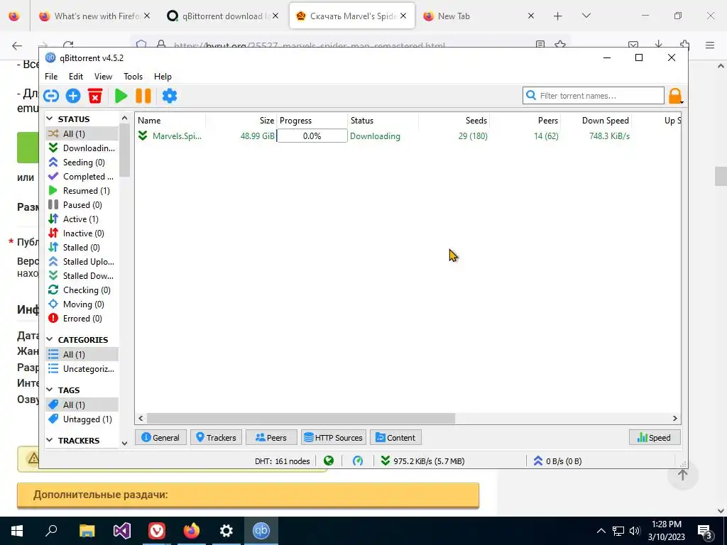Click the Filter torrent names input
The image size is (727, 545).
tap(594, 96)
